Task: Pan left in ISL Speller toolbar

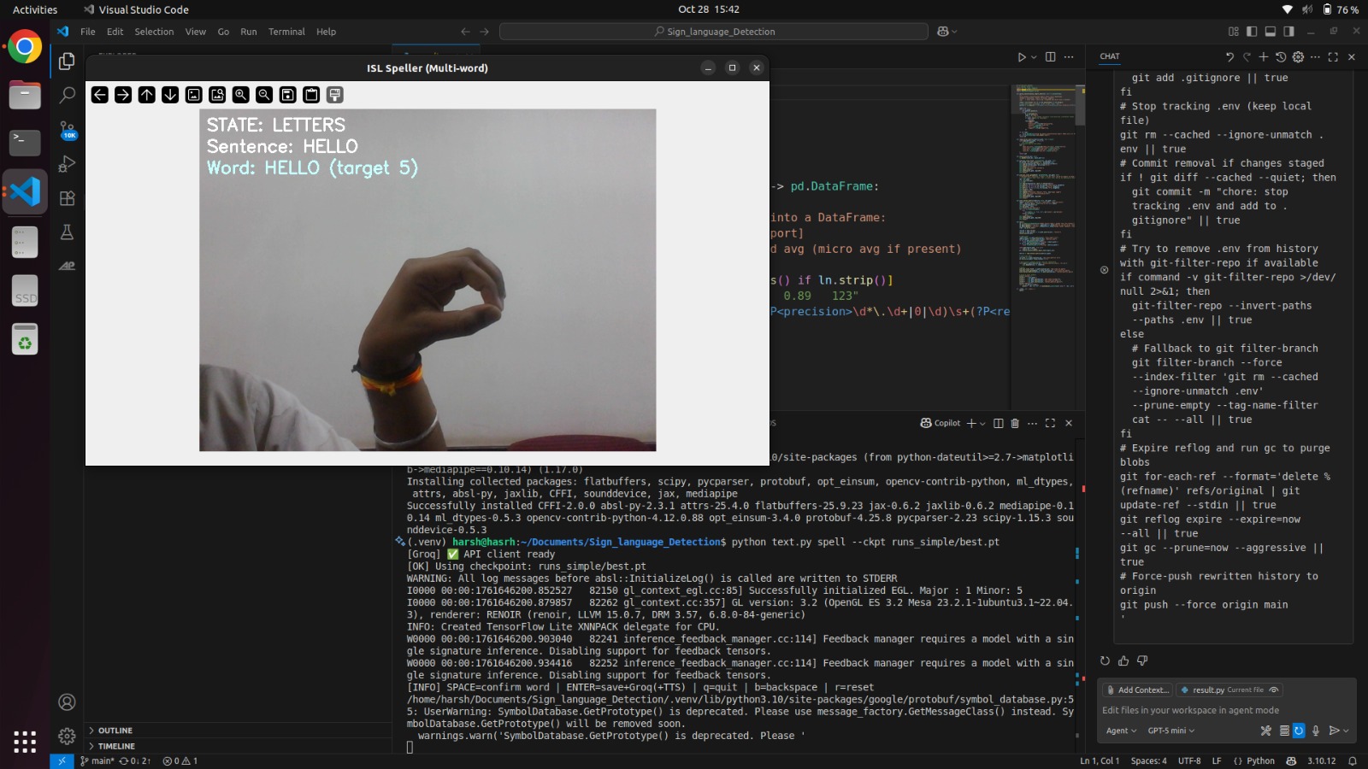Action: tap(100, 95)
